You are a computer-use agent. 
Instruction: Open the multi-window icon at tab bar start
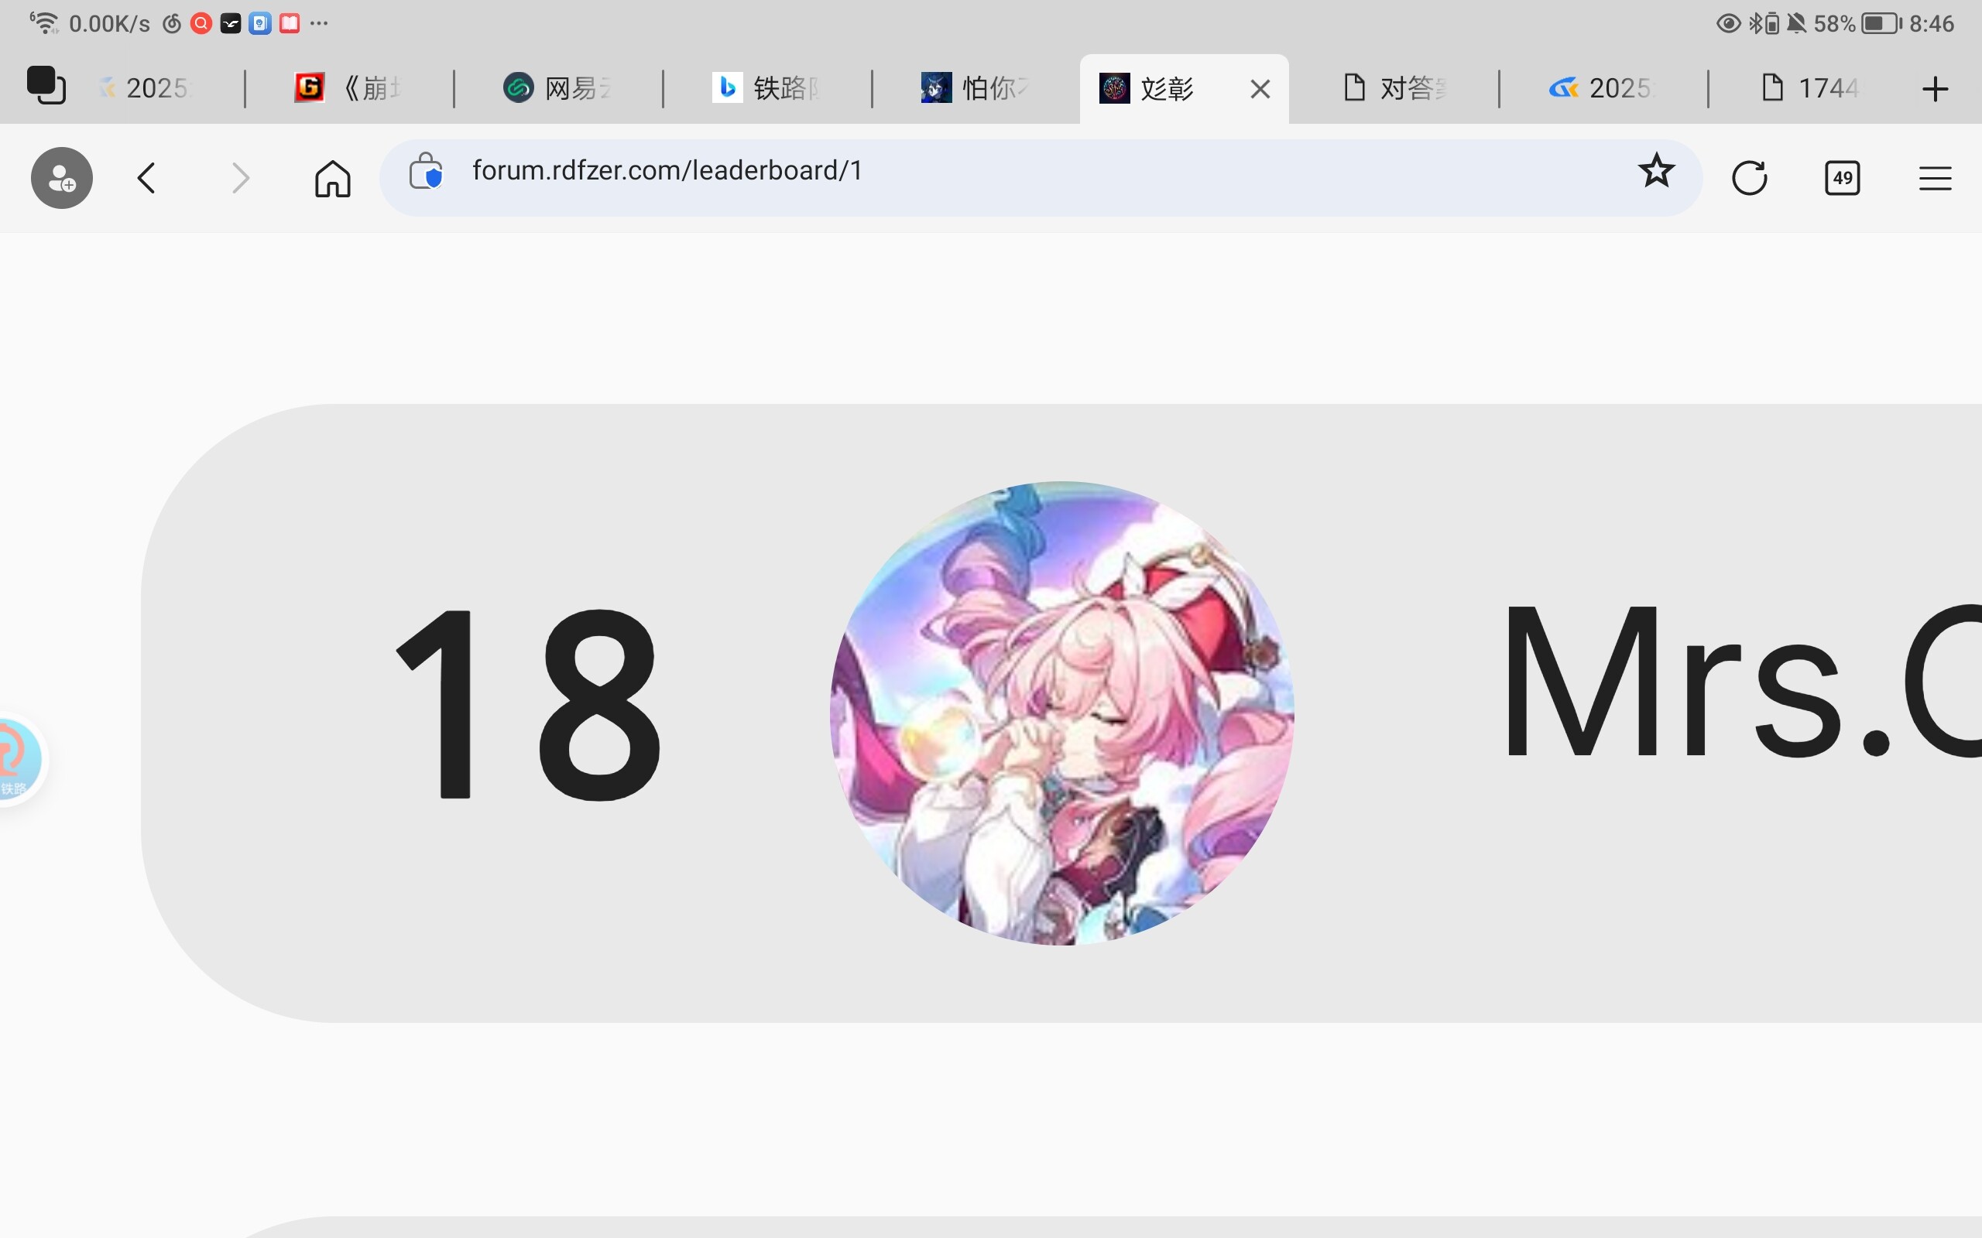(x=46, y=86)
